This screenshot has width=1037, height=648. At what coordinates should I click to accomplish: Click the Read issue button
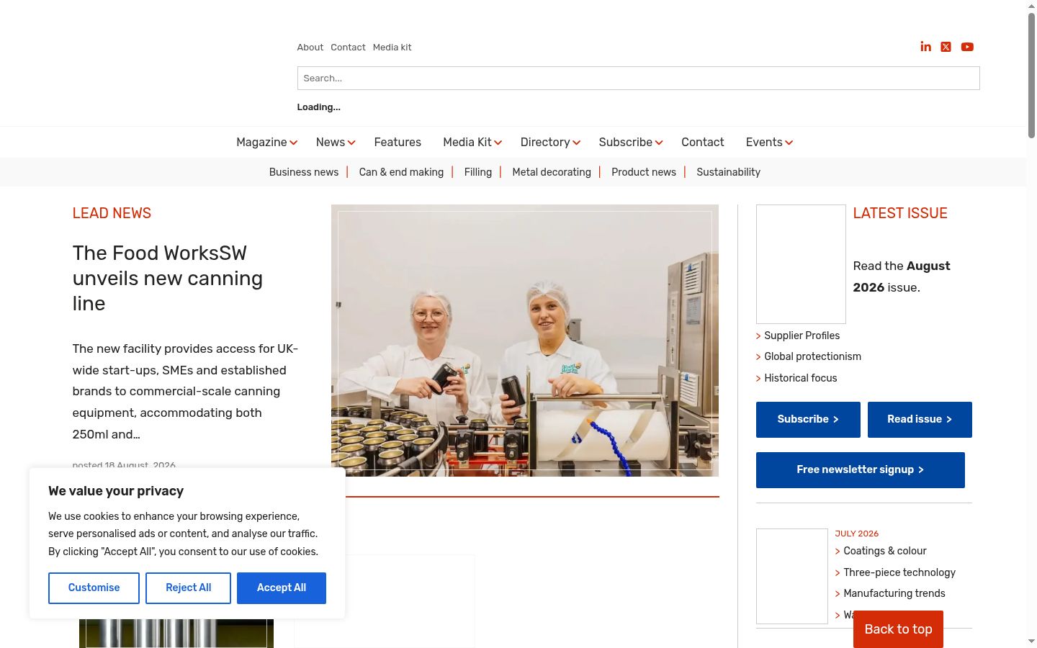click(x=920, y=420)
